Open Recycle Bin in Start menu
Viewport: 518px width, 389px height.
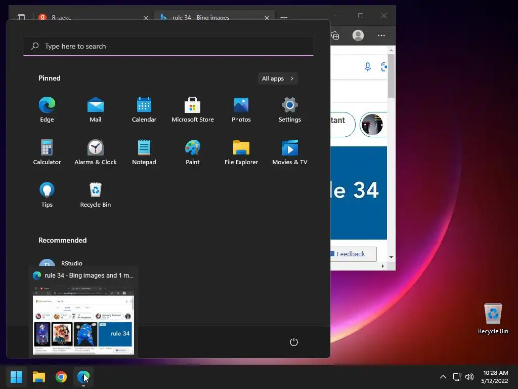click(96, 195)
